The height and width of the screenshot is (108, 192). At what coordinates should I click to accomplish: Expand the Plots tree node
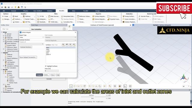tap(4, 85)
